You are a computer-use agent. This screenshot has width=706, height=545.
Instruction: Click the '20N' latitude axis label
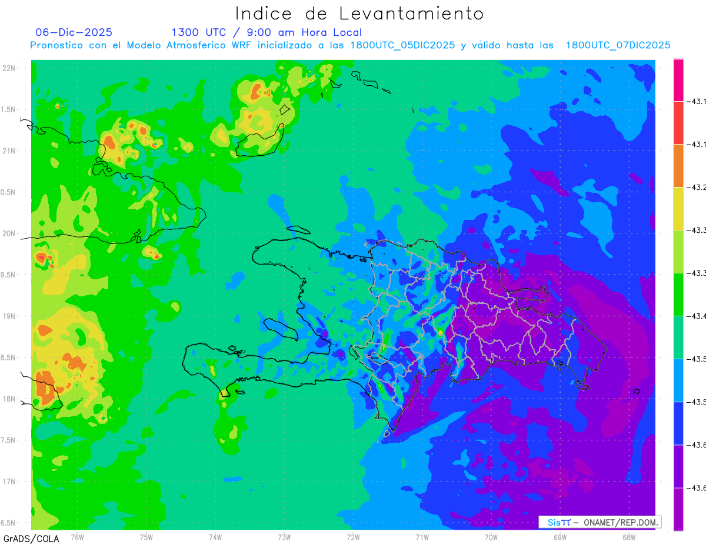10,233
